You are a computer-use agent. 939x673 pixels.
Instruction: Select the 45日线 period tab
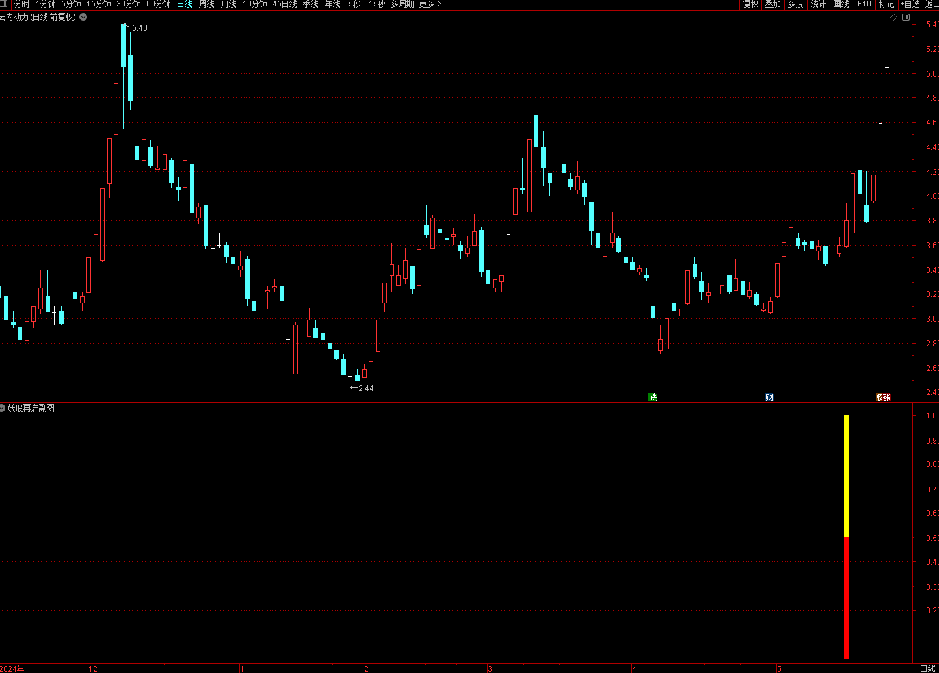(284, 5)
